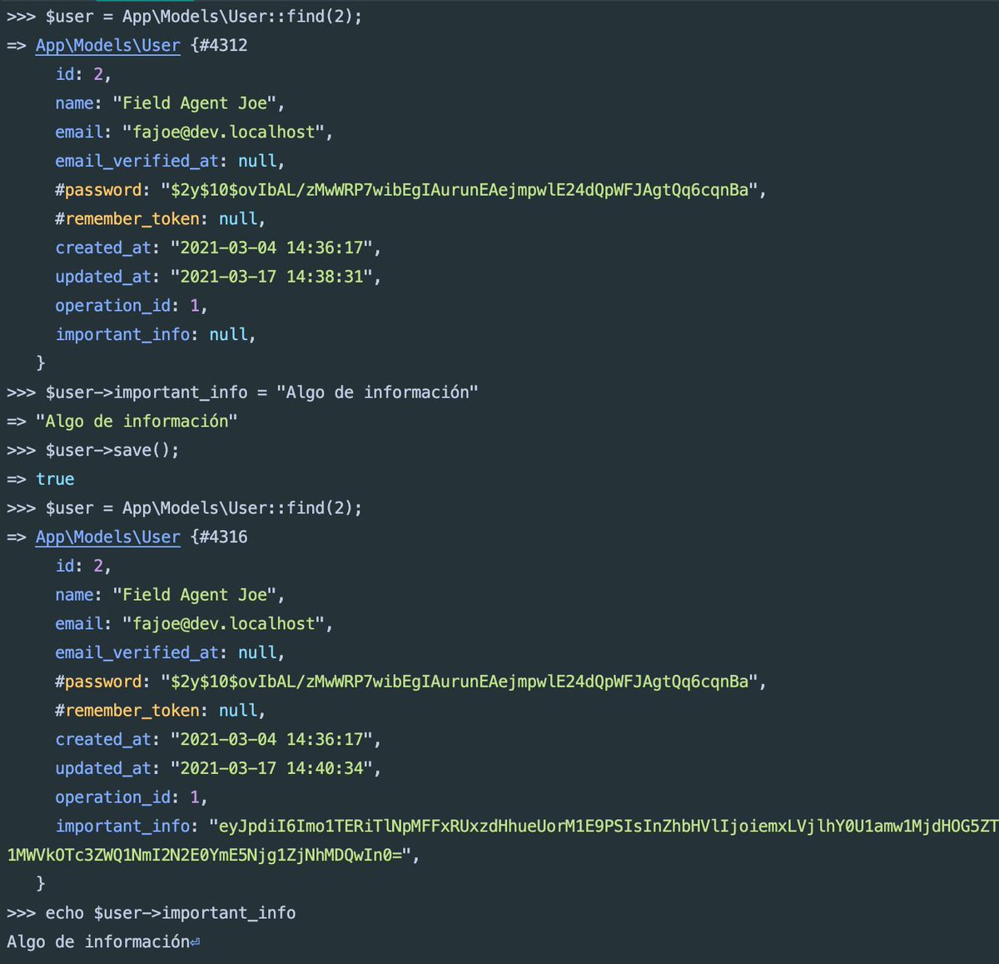The height and width of the screenshot is (964, 999).
Task: Click the first App\Models\User link (#4312)
Action: pyautogui.click(x=107, y=46)
